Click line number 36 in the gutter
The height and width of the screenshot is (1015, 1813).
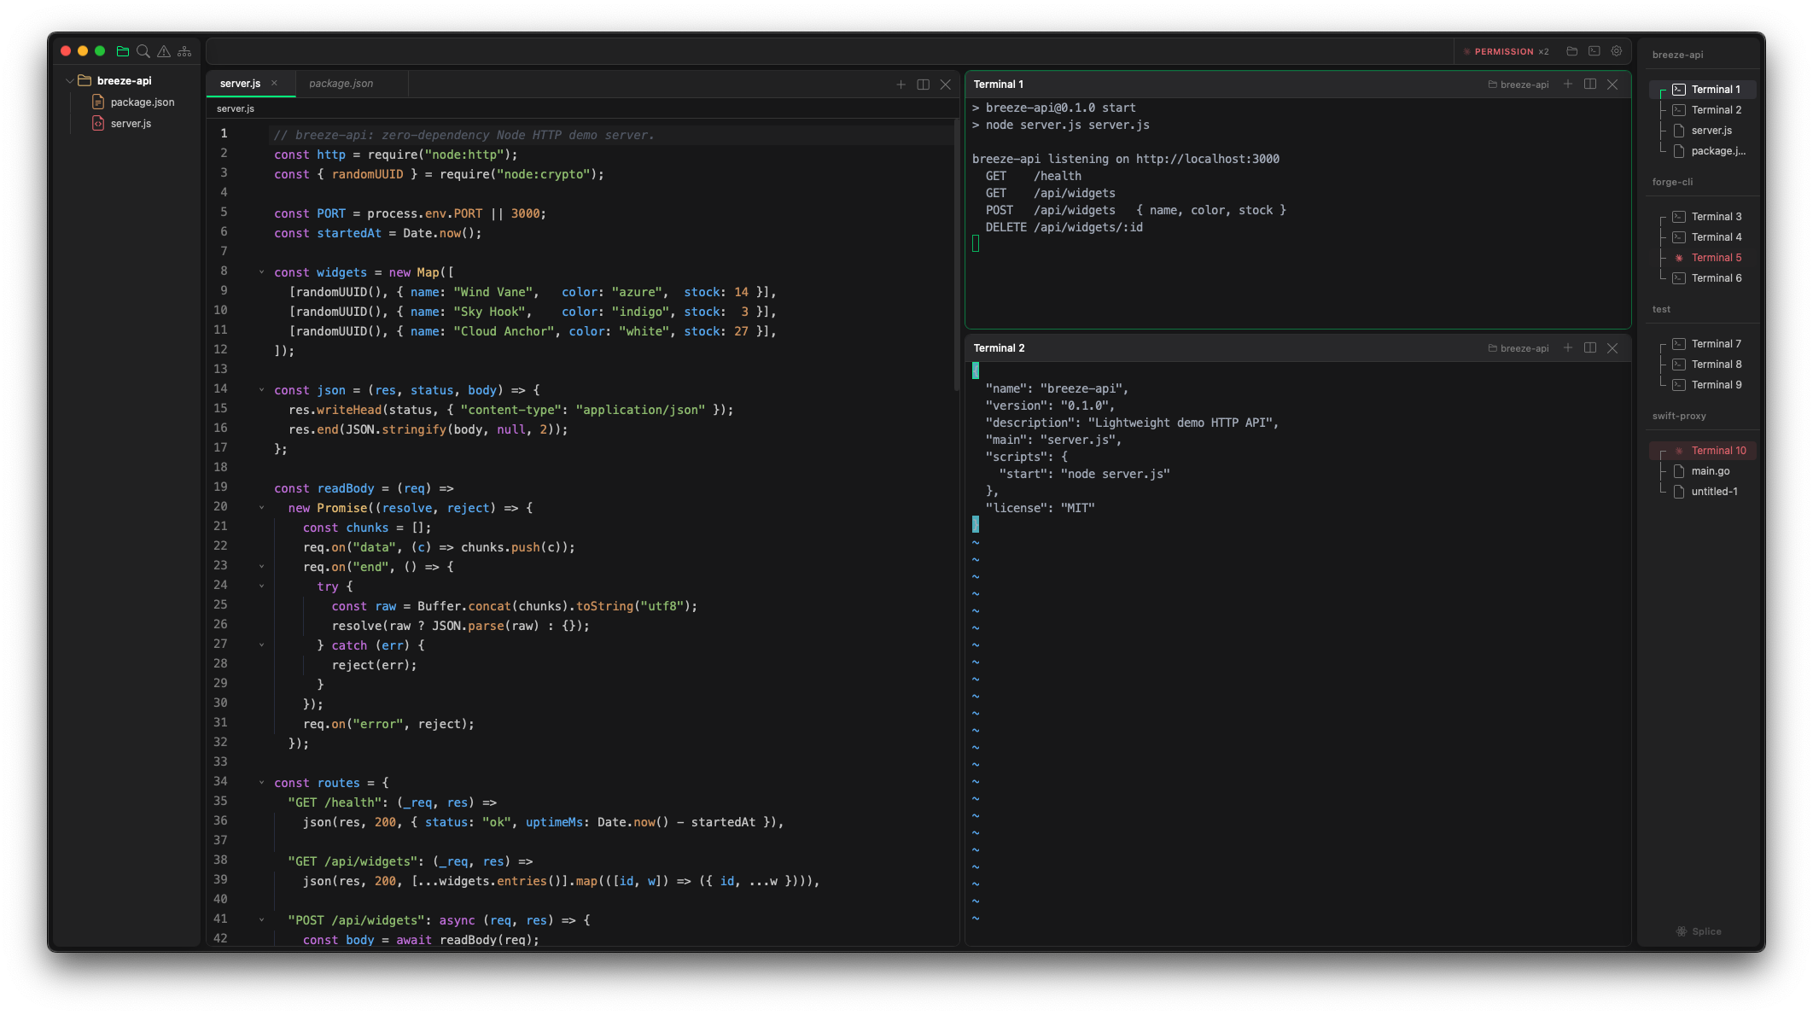coord(220,820)
